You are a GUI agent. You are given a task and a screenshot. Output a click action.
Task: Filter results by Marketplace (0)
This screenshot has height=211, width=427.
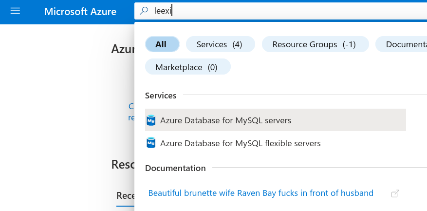(x=188, y=67)
